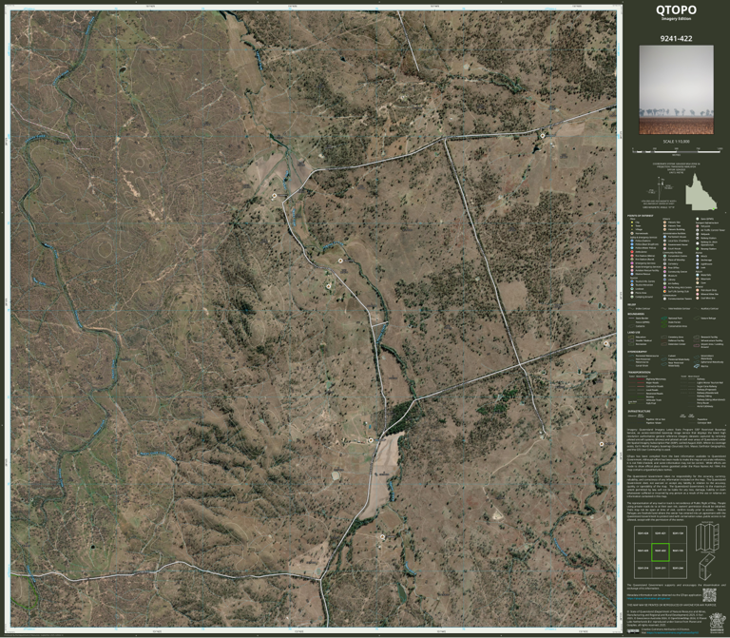Select the Mountain legend icon
Screen dimensions: 730x638
tap(698, 279)
